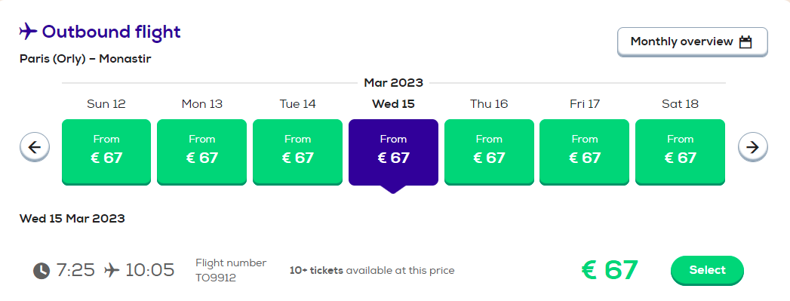Click the 10:05 arrival time
This screenshot has height=301, width=790.
tap(149, 270)
